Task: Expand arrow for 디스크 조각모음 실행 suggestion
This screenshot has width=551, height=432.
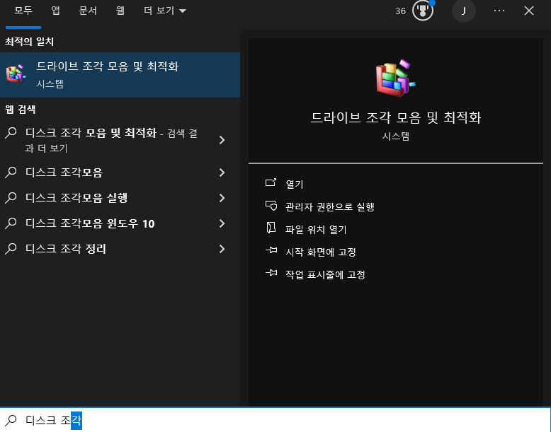Action: coord(222,198)
